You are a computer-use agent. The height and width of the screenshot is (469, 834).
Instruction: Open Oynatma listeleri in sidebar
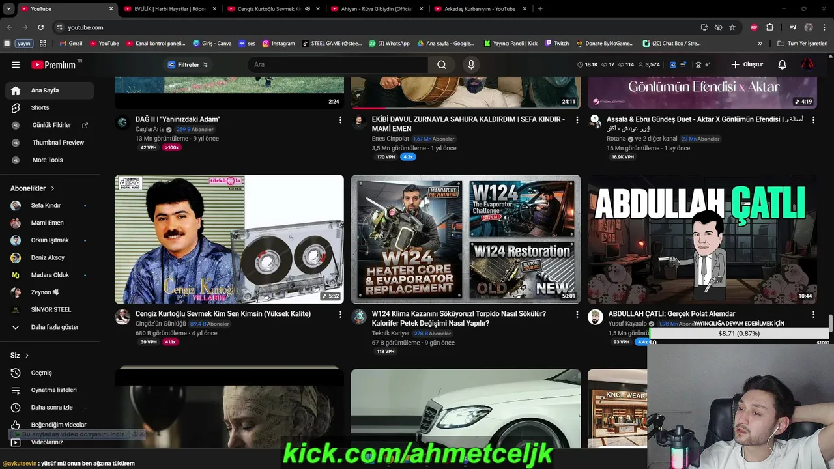point(50,390)
